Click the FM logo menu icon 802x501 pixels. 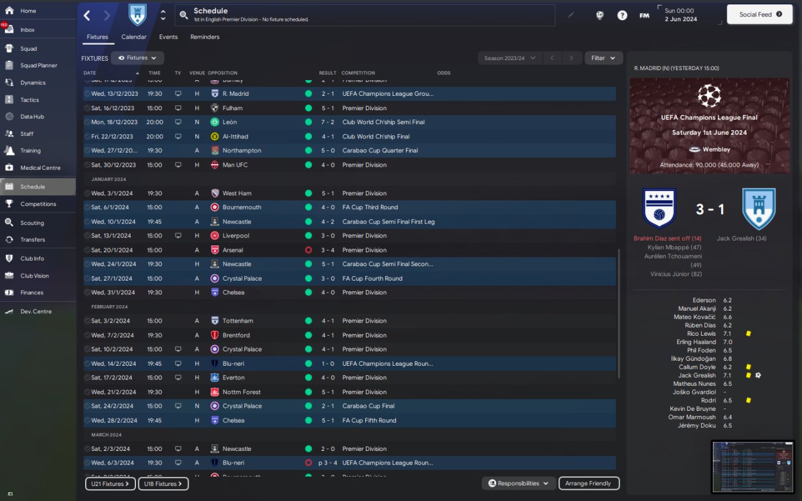(x=644, y=15)
